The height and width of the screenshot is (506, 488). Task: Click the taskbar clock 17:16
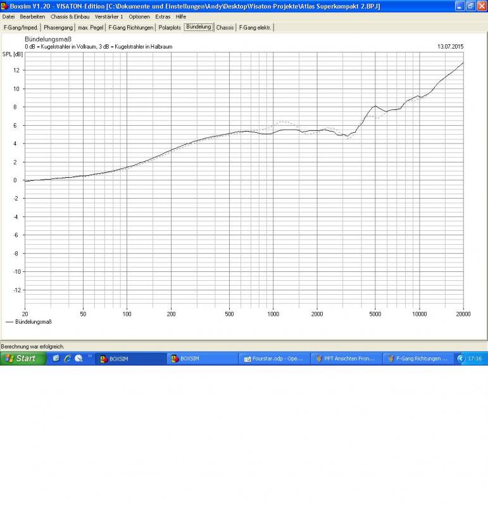(475, 359)
